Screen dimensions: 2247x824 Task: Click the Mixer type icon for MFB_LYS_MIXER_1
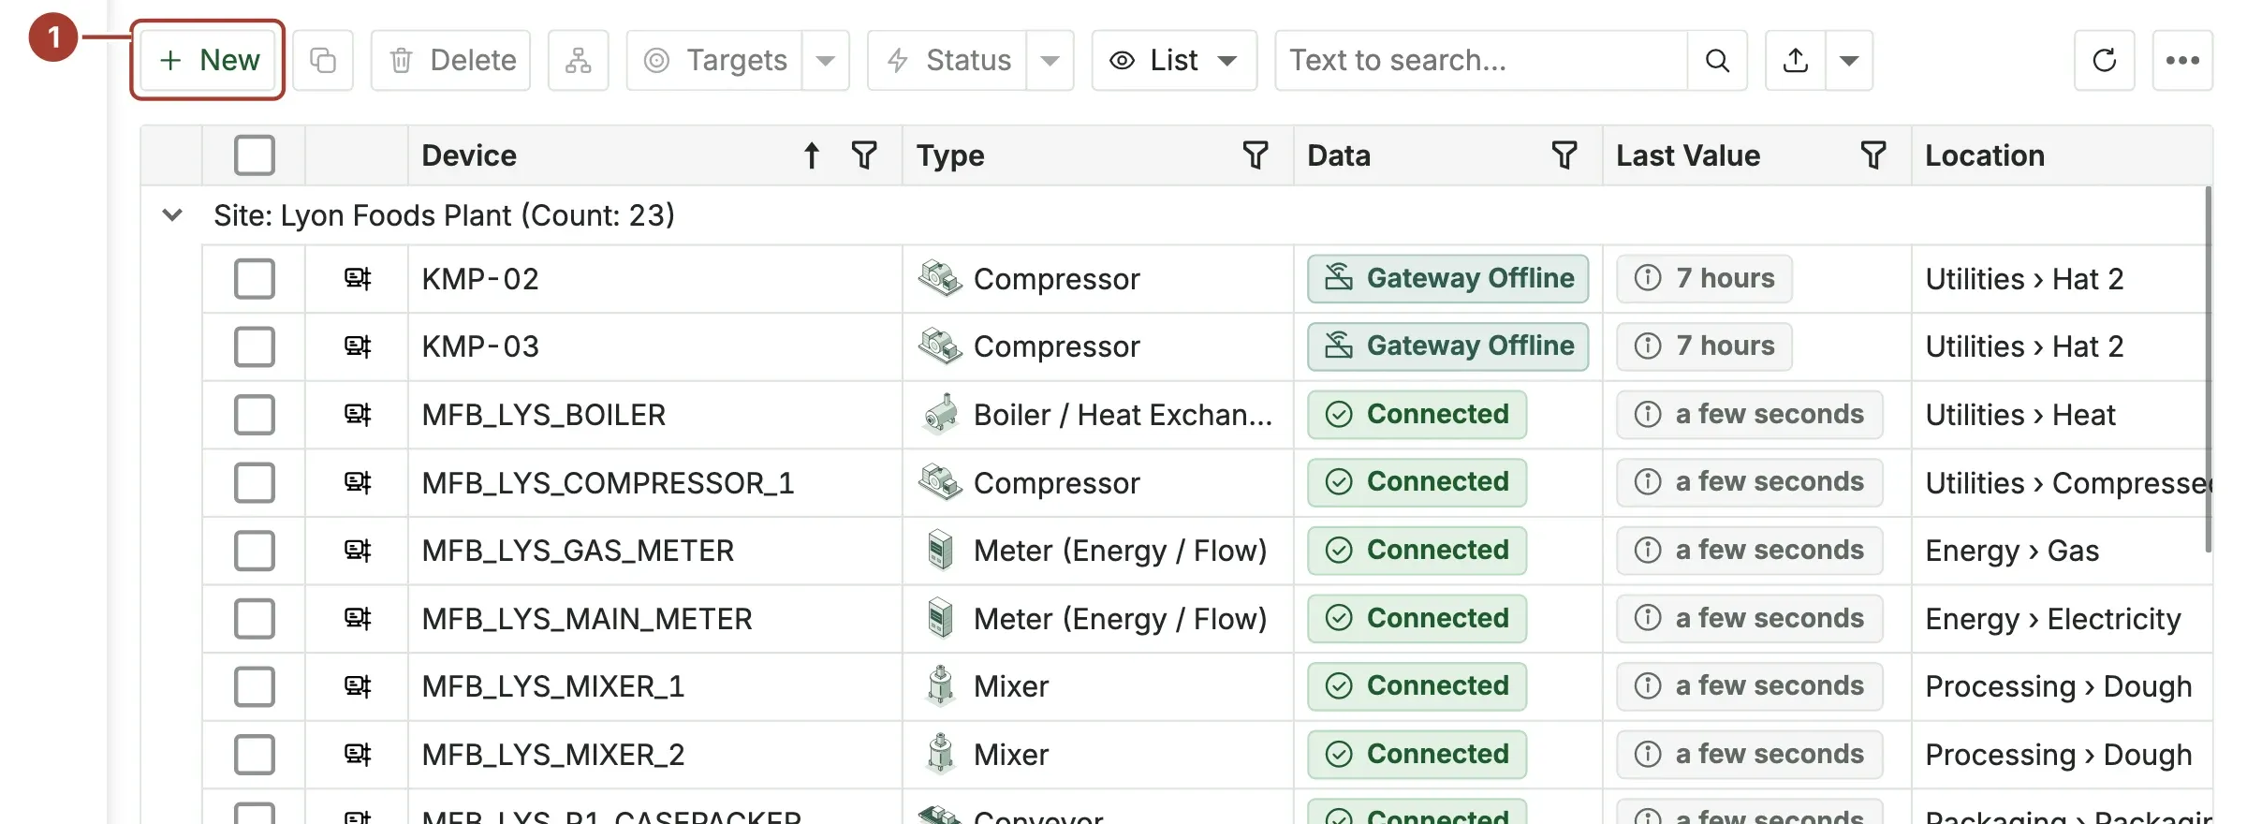point(940,685)
